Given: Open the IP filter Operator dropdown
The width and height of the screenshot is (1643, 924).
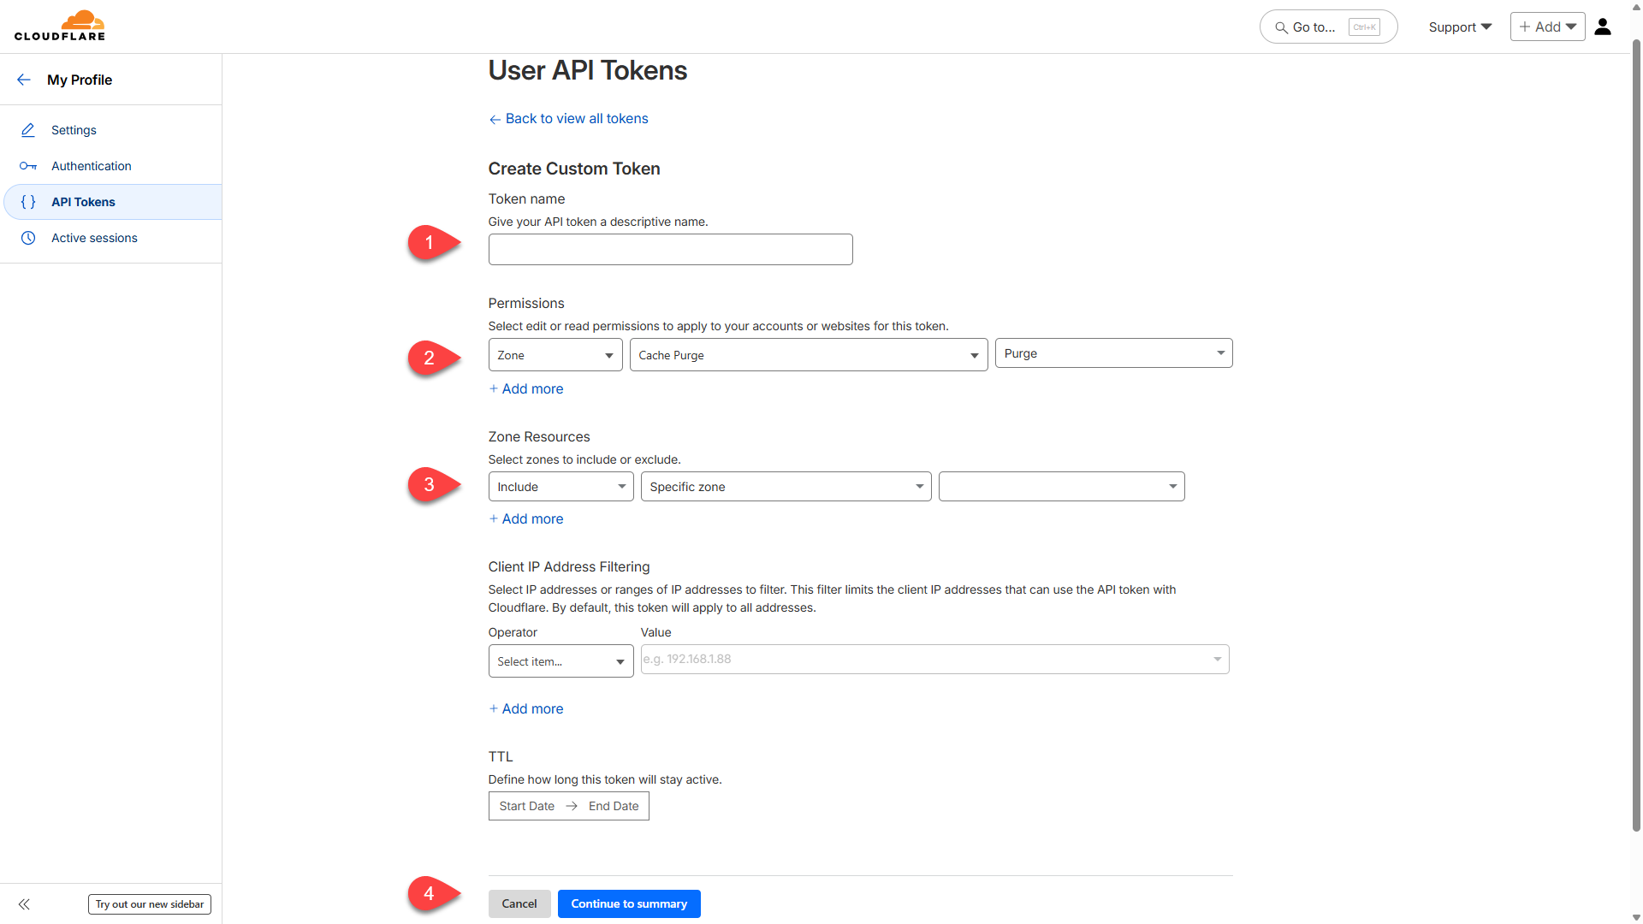Looking at the screenshot, I should click(561, 661).
